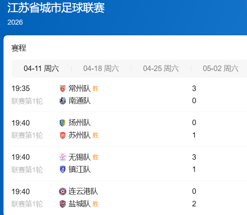
Task: Click the 苏州队 team crest icon
Action: 63,135
